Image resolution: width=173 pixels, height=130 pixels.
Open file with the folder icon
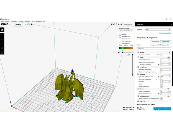coord(2,30)
